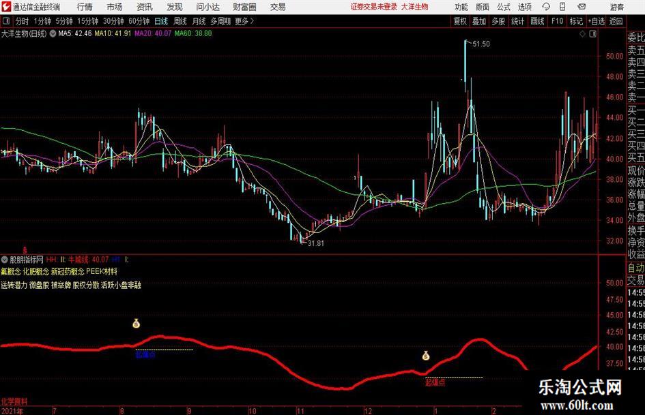Click the 画线 drawing button
Viewport: 645px width, 415px height.
(537, 21)
